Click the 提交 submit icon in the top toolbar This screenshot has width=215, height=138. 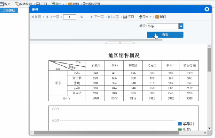[x=2, y=4]
